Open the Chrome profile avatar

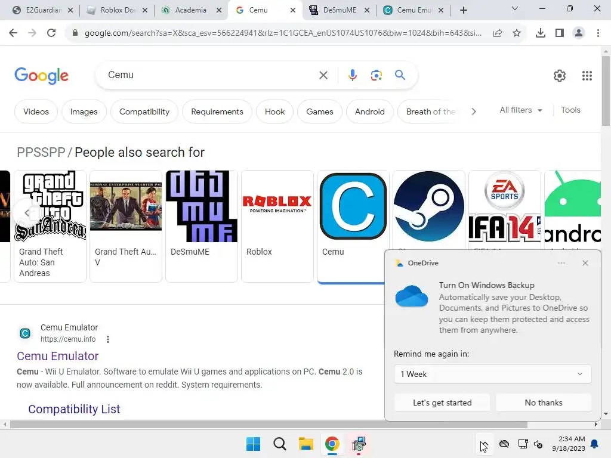pos(579,33)
